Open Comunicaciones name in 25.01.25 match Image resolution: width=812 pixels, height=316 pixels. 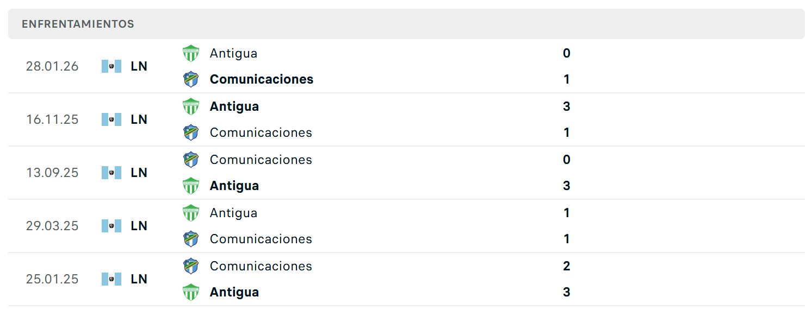(x=261, y=266)
